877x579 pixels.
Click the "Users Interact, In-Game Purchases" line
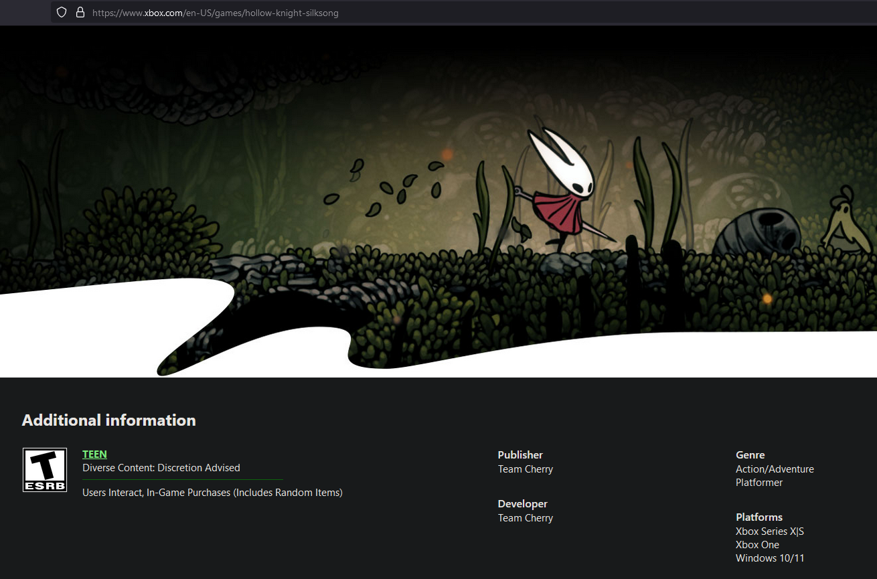coord(212,493)
